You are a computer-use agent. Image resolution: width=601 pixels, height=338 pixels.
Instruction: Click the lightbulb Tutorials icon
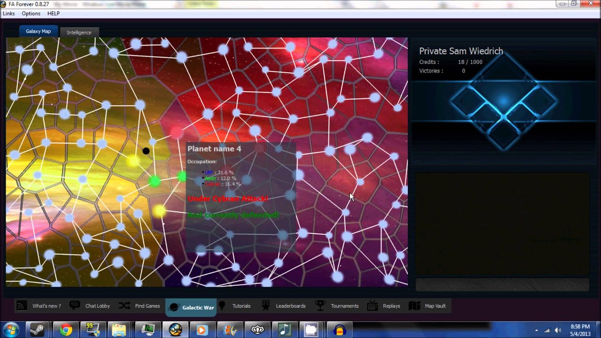tap(222, 306)
